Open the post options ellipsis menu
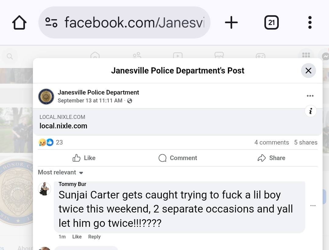Screen dimensions: 329x250 (x=310, y=96)
